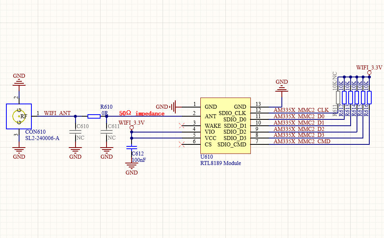Select the C612 100nF capacitor symbol

(x=132, y=147)
